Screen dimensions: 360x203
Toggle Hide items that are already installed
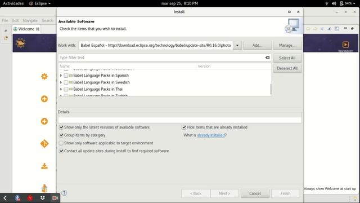coord(184,127)
